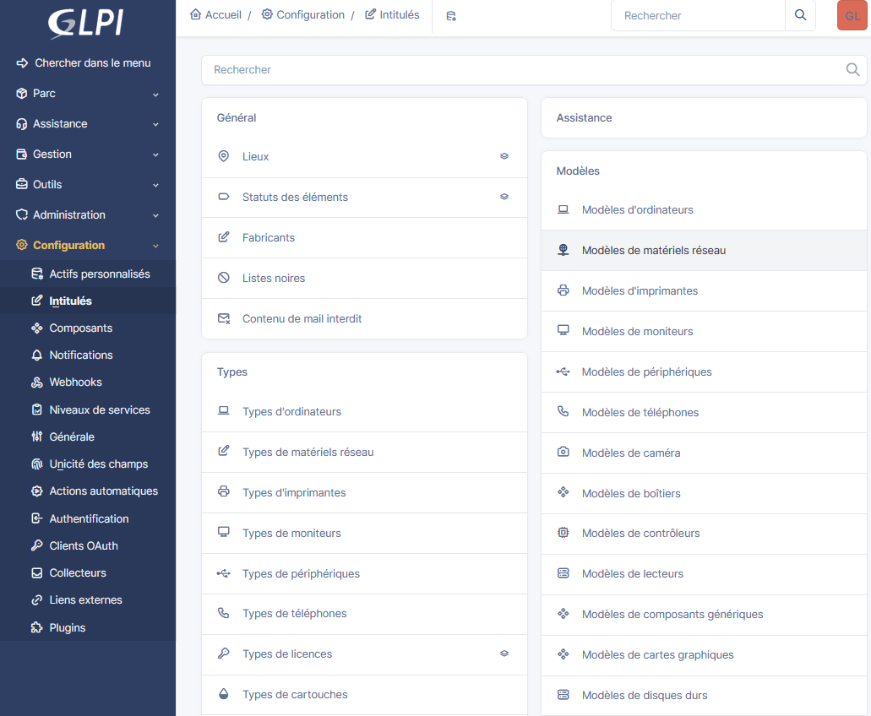Open Modèles d'imprimantes
Screen dimensions: 871x716
click(x=704, y=290)
